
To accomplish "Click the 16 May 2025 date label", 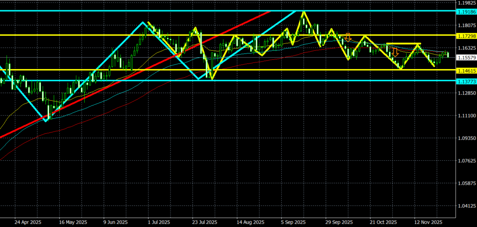I will (73, 222).
